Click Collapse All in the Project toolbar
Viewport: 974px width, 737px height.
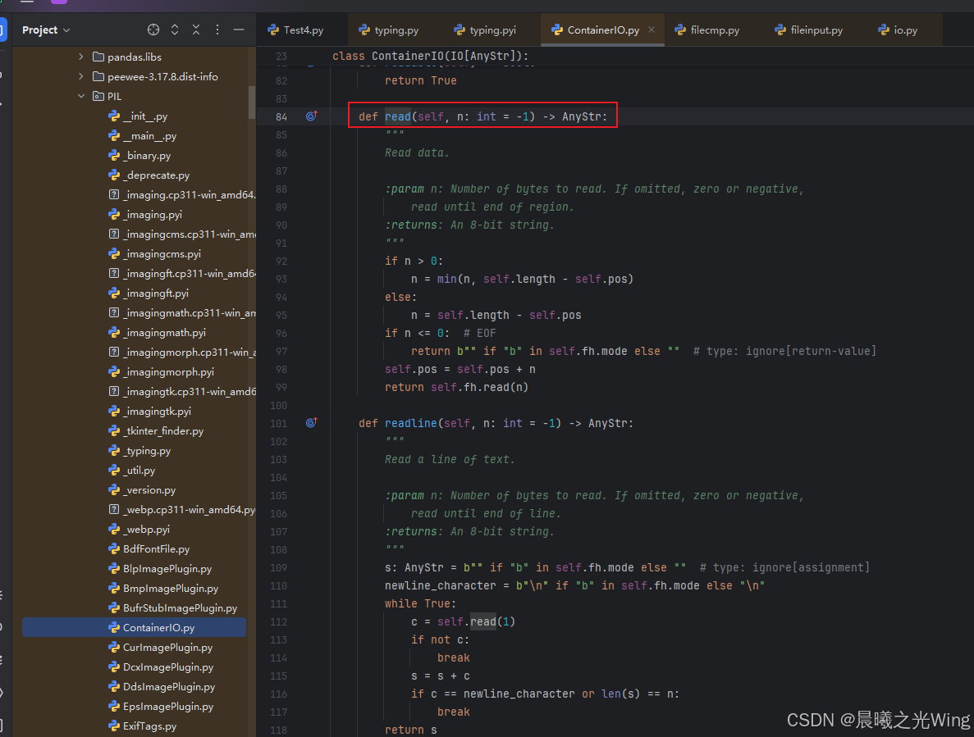(196, 30)
